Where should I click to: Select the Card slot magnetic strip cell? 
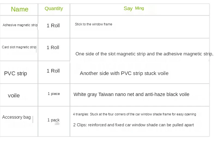tap(19, 47)
